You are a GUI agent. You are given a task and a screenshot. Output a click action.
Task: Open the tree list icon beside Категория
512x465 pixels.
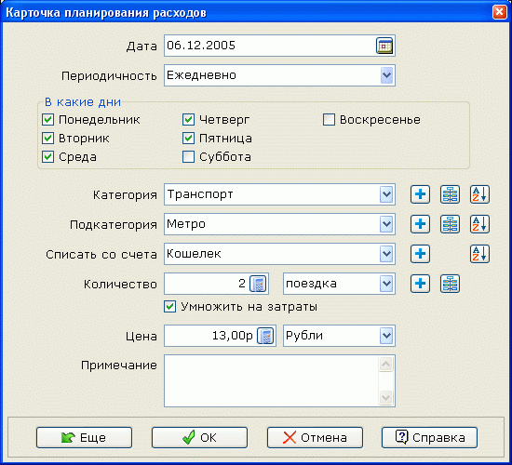[450, 194]
